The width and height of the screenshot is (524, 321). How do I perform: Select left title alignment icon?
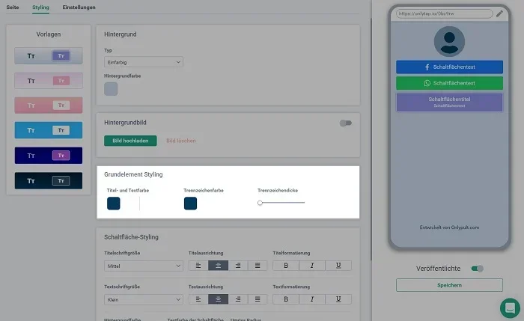tap(198, 266)
